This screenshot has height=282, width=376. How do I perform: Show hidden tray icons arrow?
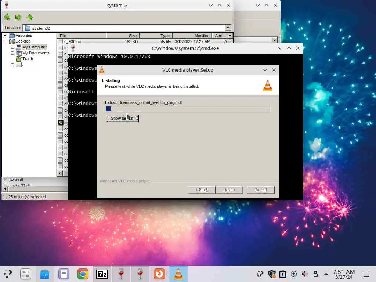point(326,274)
